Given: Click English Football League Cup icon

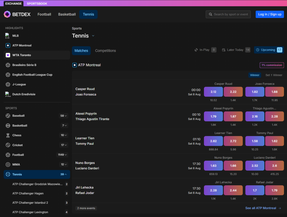Looking at the screenshot, I should point(8,74).
